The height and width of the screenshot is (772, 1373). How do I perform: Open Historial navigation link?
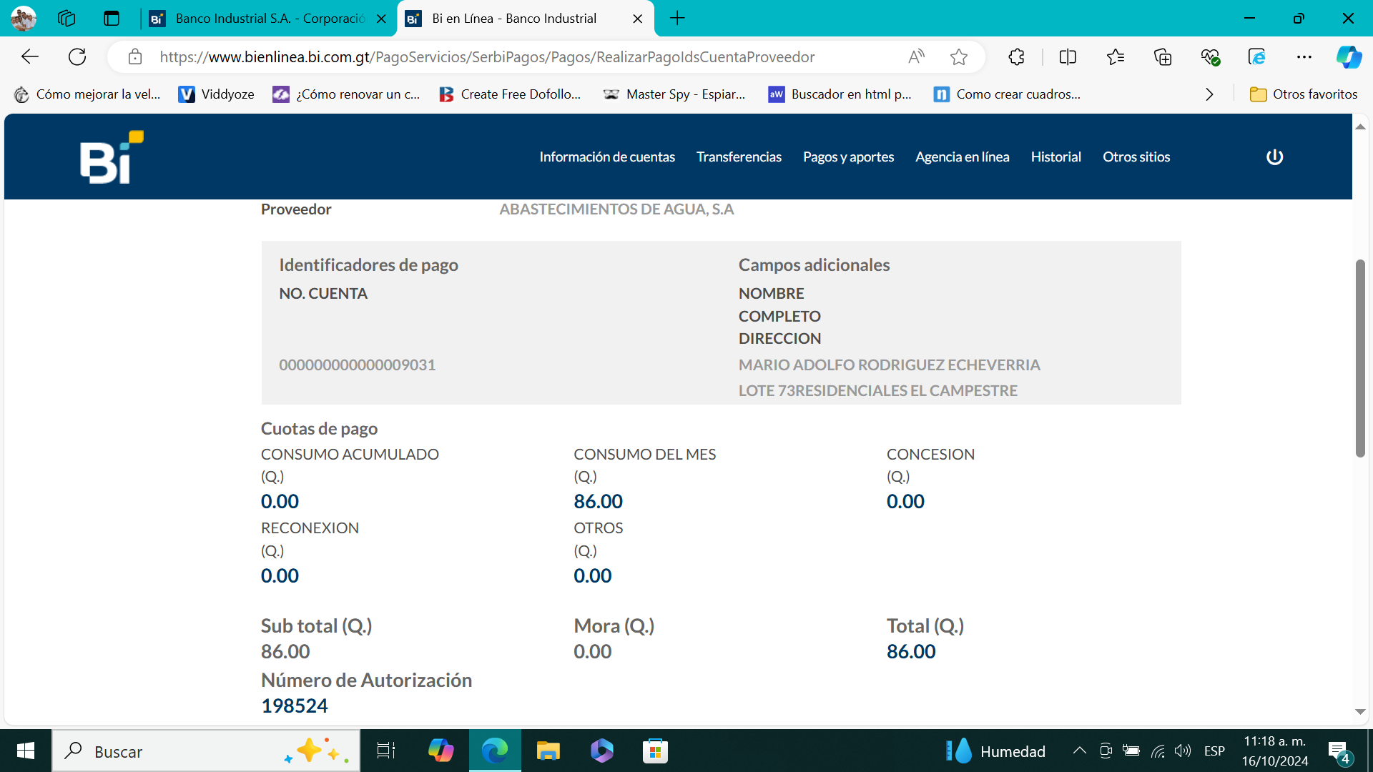[1055, 157]
